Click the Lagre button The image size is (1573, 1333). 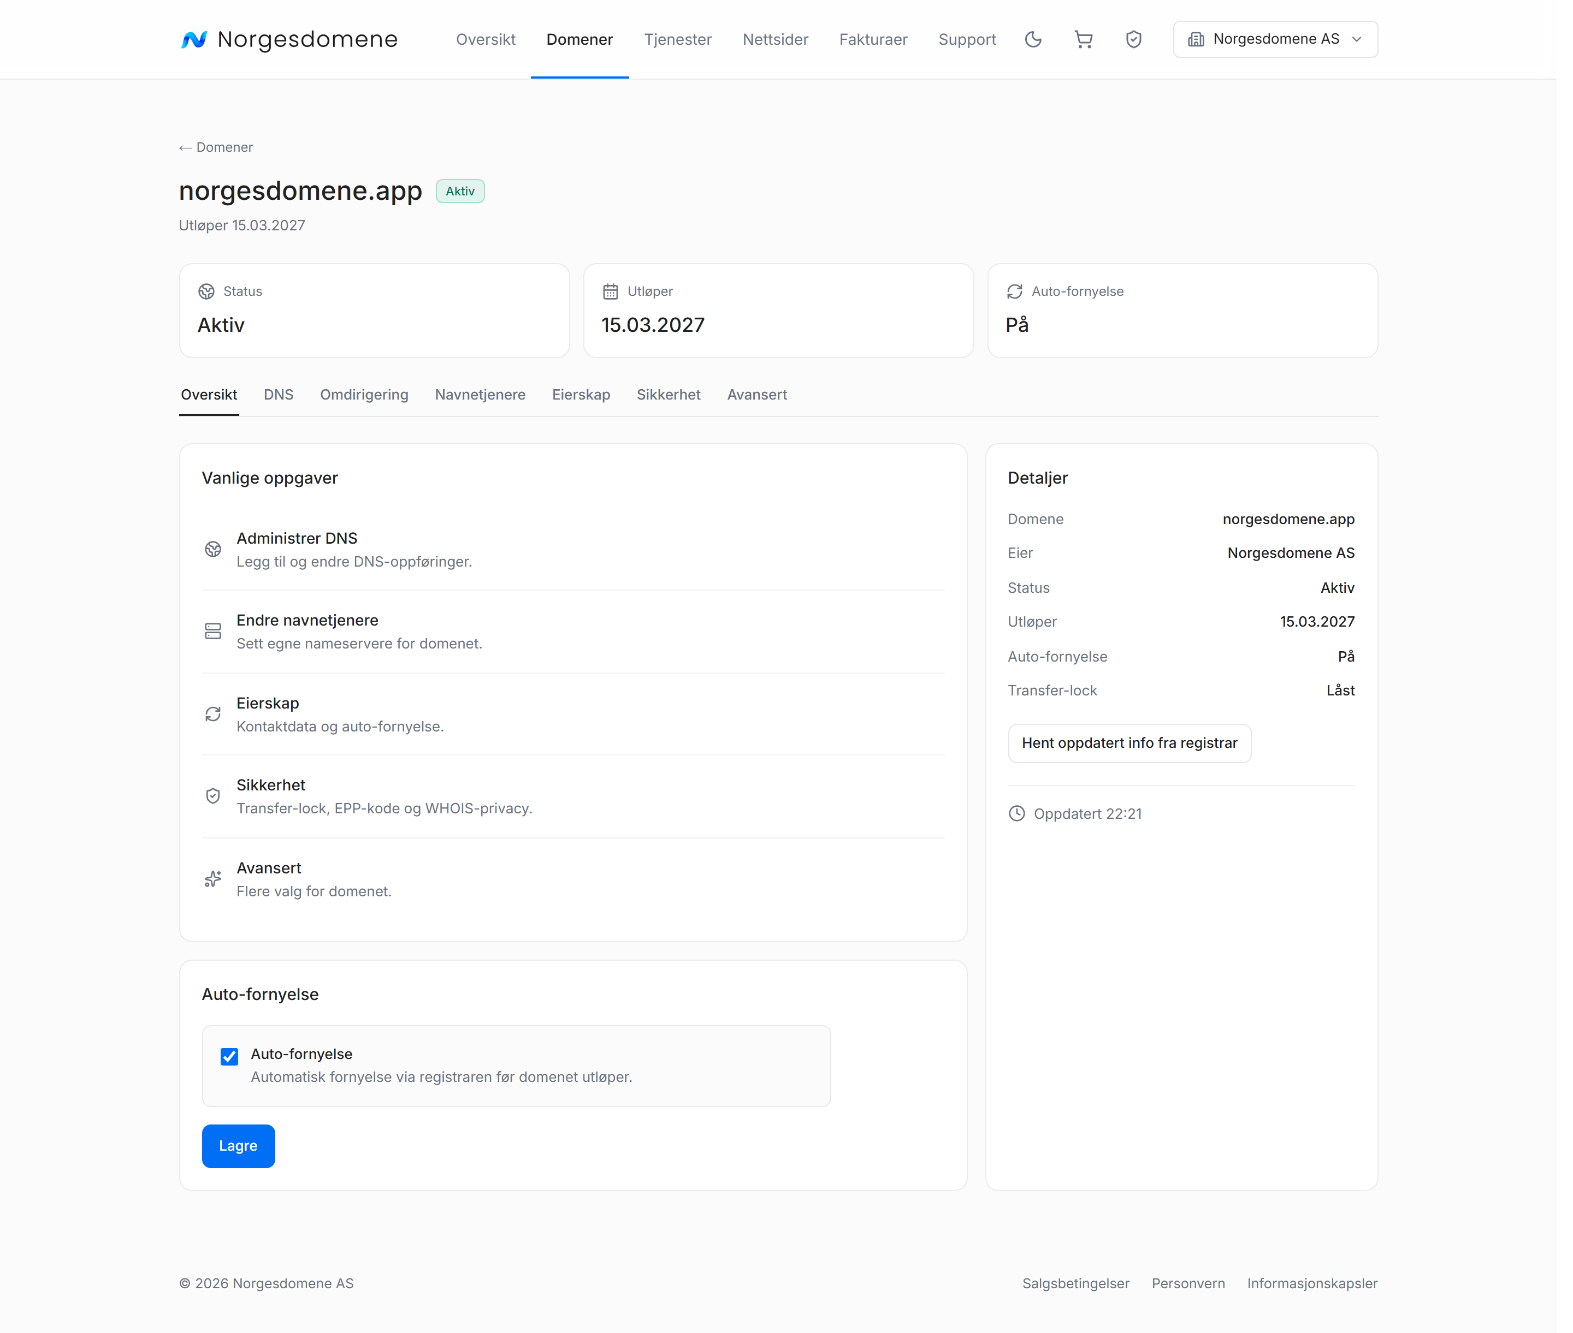point(238,1146)
